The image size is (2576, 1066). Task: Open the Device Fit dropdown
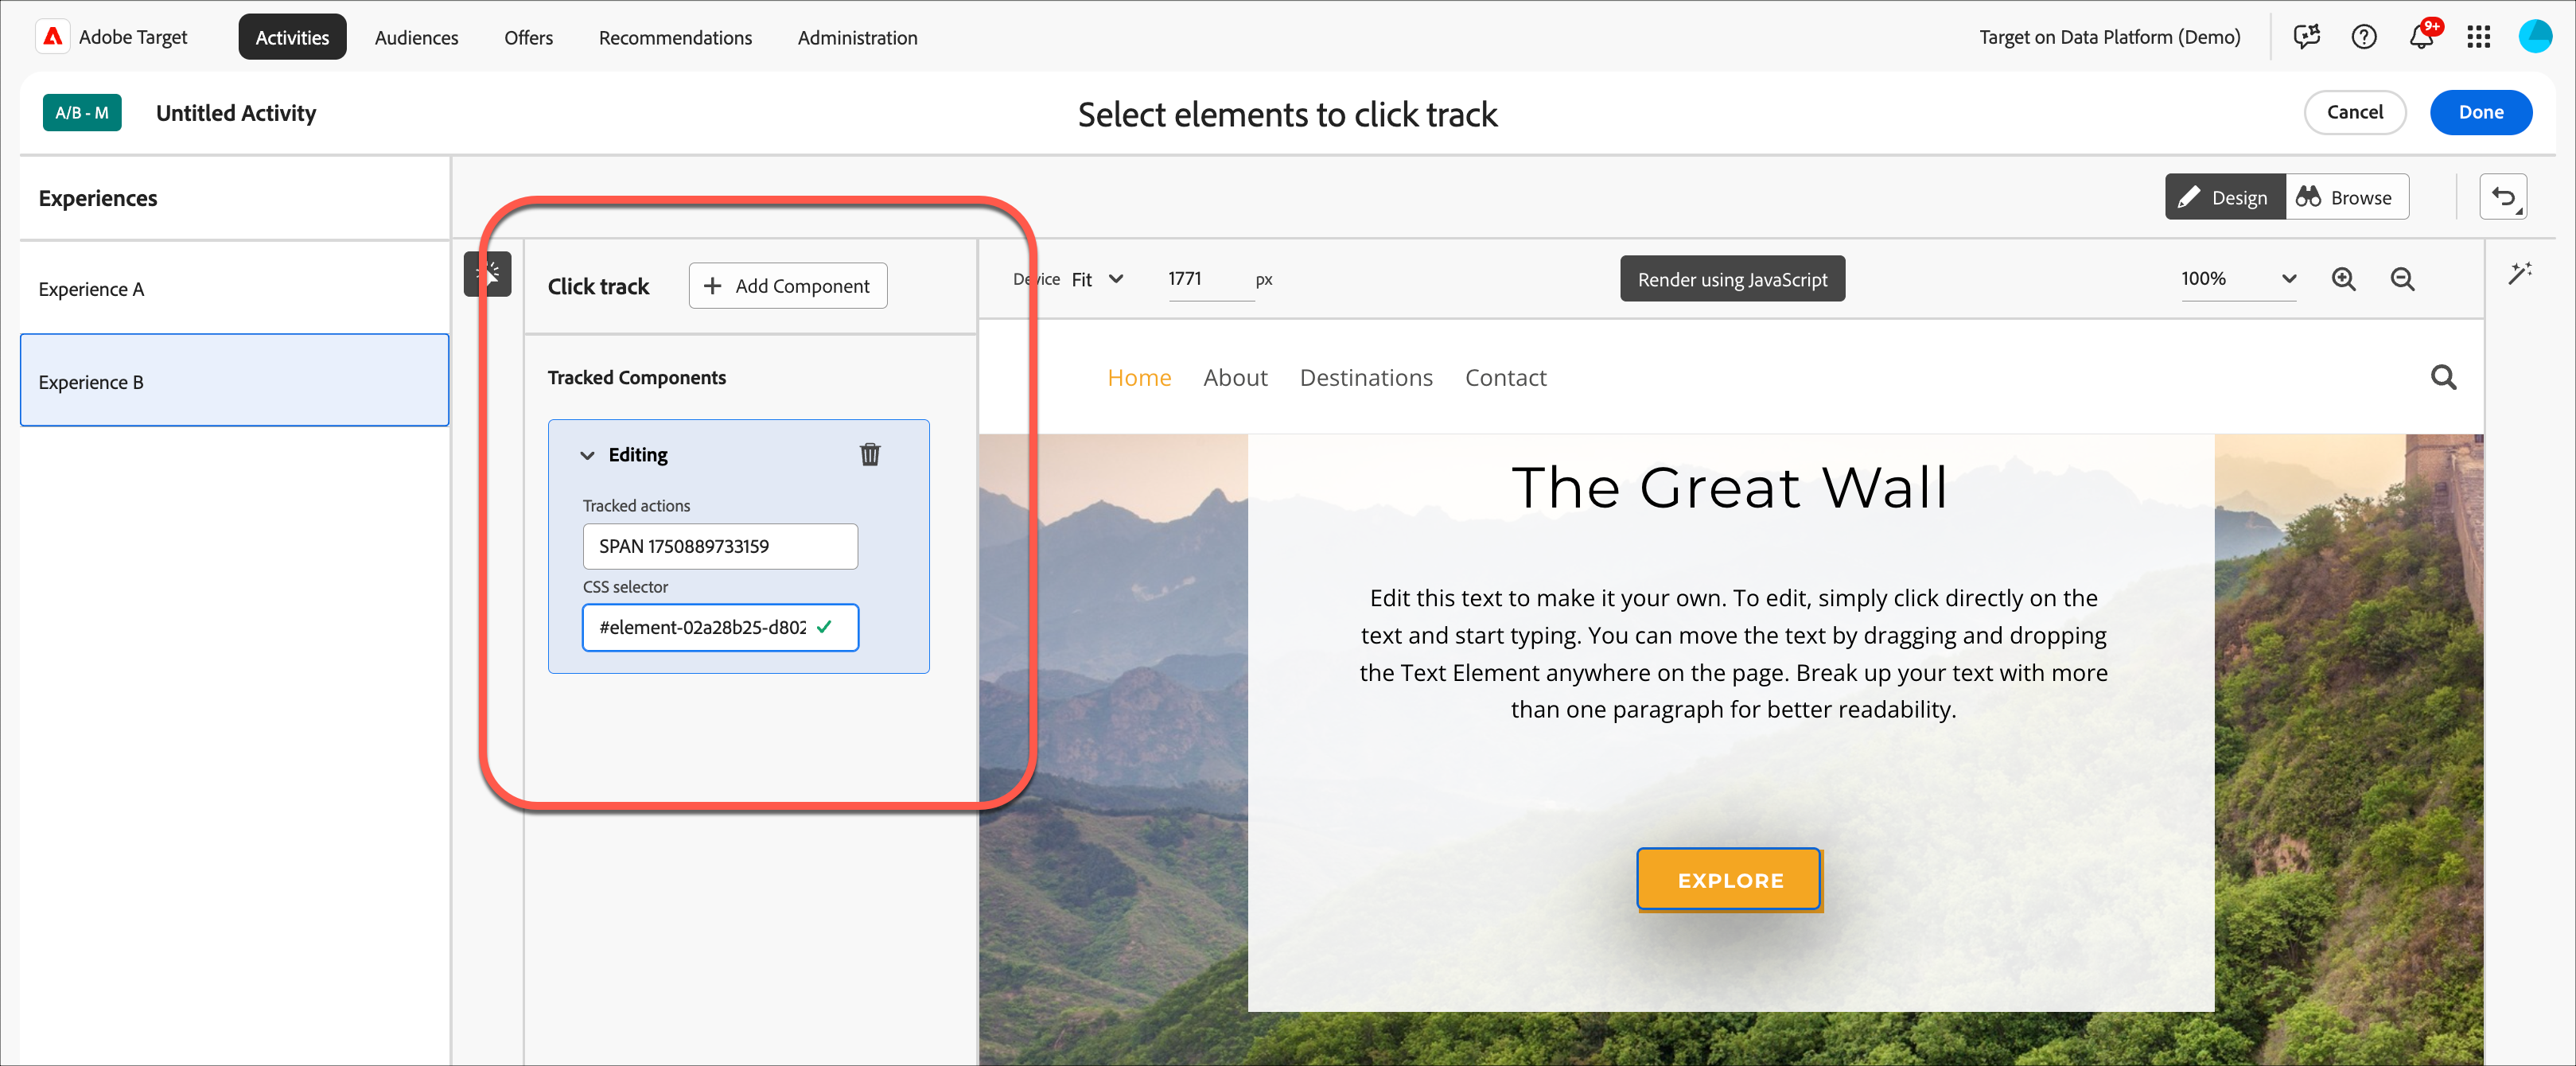click(1097, 280)
